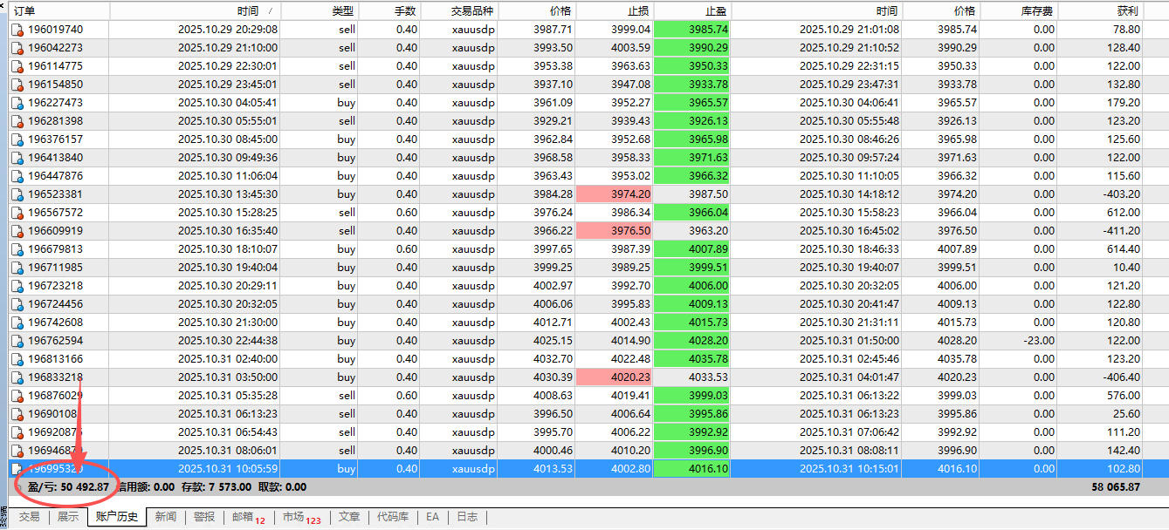The width and height of the screenshot is (1169, 530).
Task: Click the total profit 58 065.87
Action: point(1116,487)
